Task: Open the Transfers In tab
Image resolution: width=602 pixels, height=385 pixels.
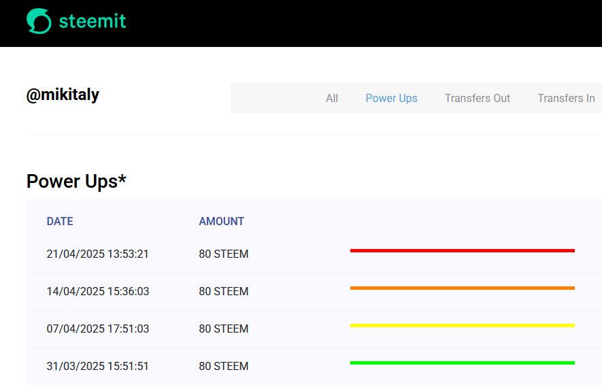Action: point(566,98)
